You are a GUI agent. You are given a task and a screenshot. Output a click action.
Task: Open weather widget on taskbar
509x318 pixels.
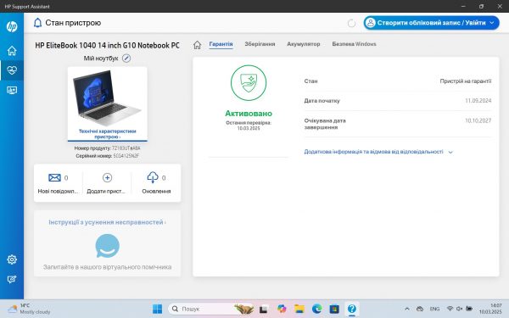point(29,309)
